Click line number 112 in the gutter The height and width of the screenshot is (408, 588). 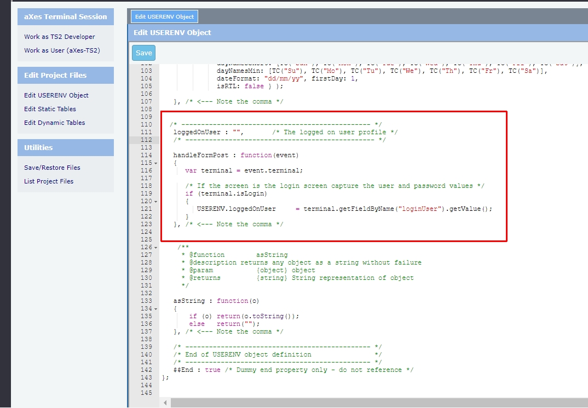(146, 140)
